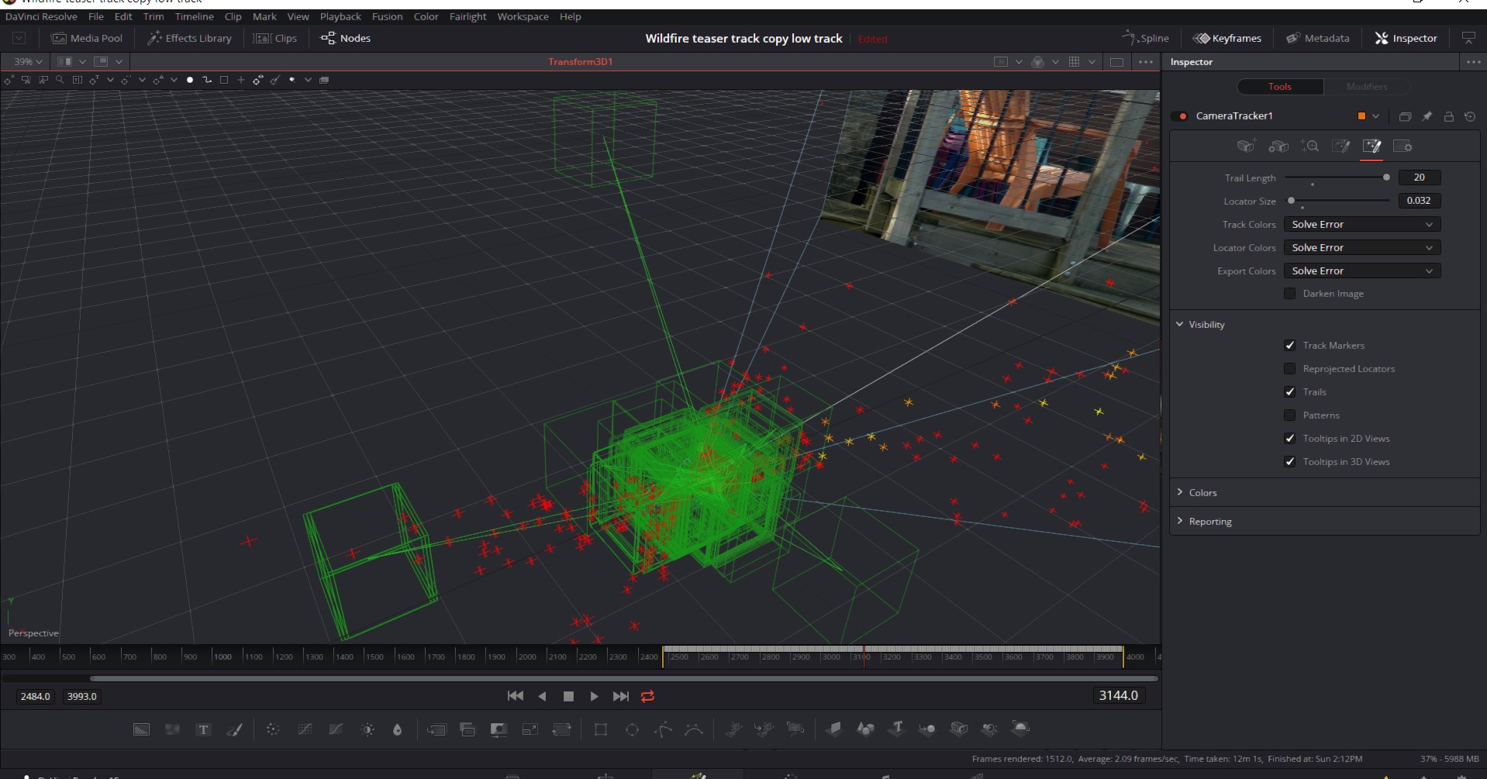Add a B-Spline mask node
This screenshot has height=779, width=1487.
(x=694, y=729)
